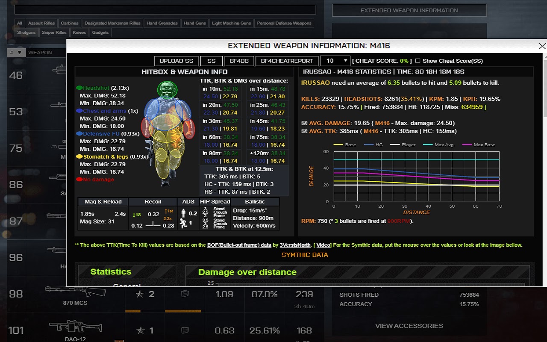The height and width of the screenshot is (342, 547).
Task: Click the service star in DAO-12 row
Action: [140, 330]
